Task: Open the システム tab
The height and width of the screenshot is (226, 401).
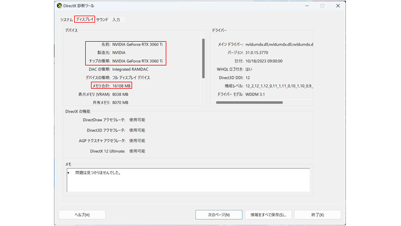Action: coord(67,20)
